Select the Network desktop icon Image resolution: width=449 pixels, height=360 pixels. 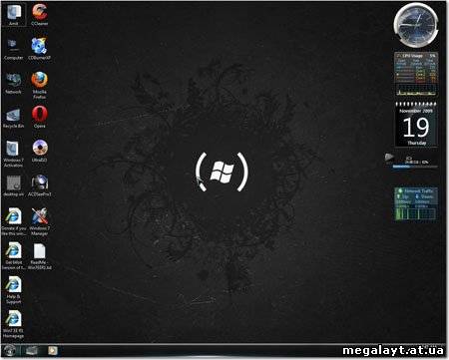coord(13,83)
